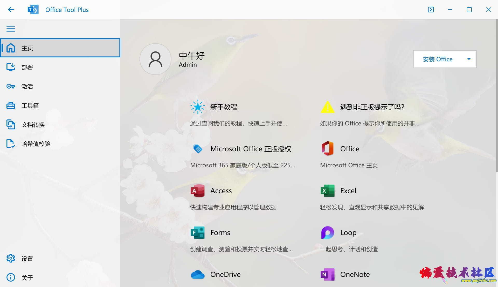Click the user avatar picture
Viewport: 498px width, 287px height.
pos(155,59)
